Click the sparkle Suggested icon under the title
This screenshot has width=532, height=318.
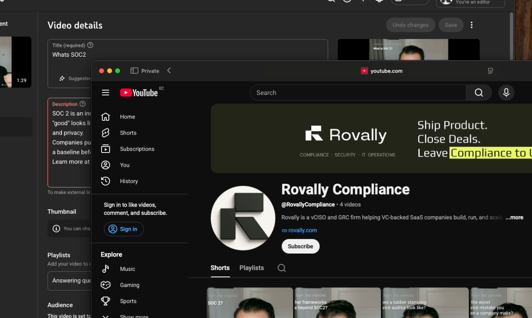(62, 78)
